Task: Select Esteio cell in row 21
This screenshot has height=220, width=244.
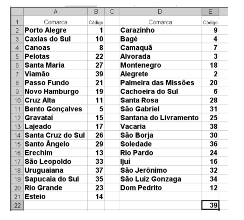Action: [55, 196]
